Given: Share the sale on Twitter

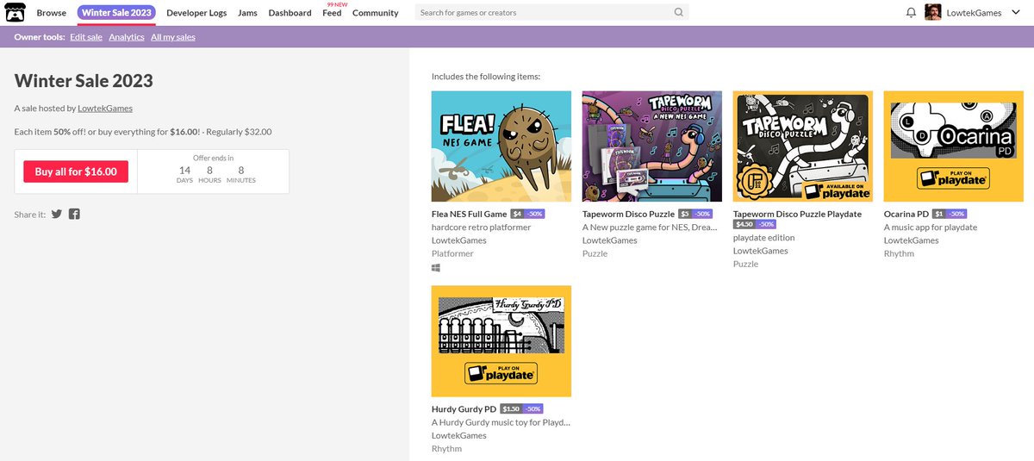Looking at the screenshot, I should 57,214.
